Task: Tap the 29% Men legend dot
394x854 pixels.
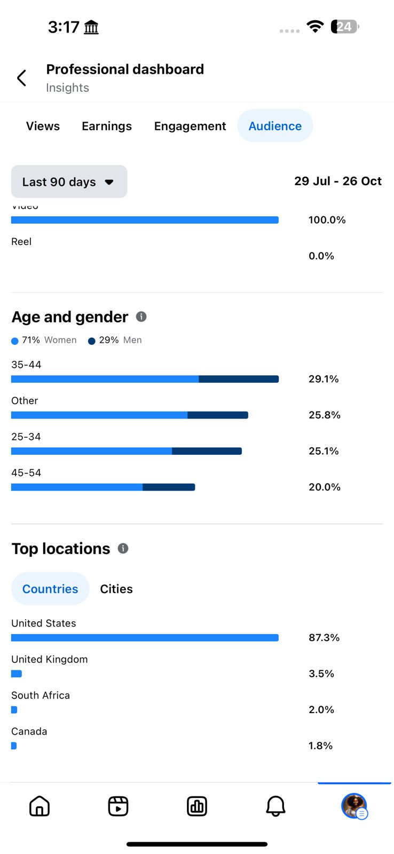Action: point(92,341)
